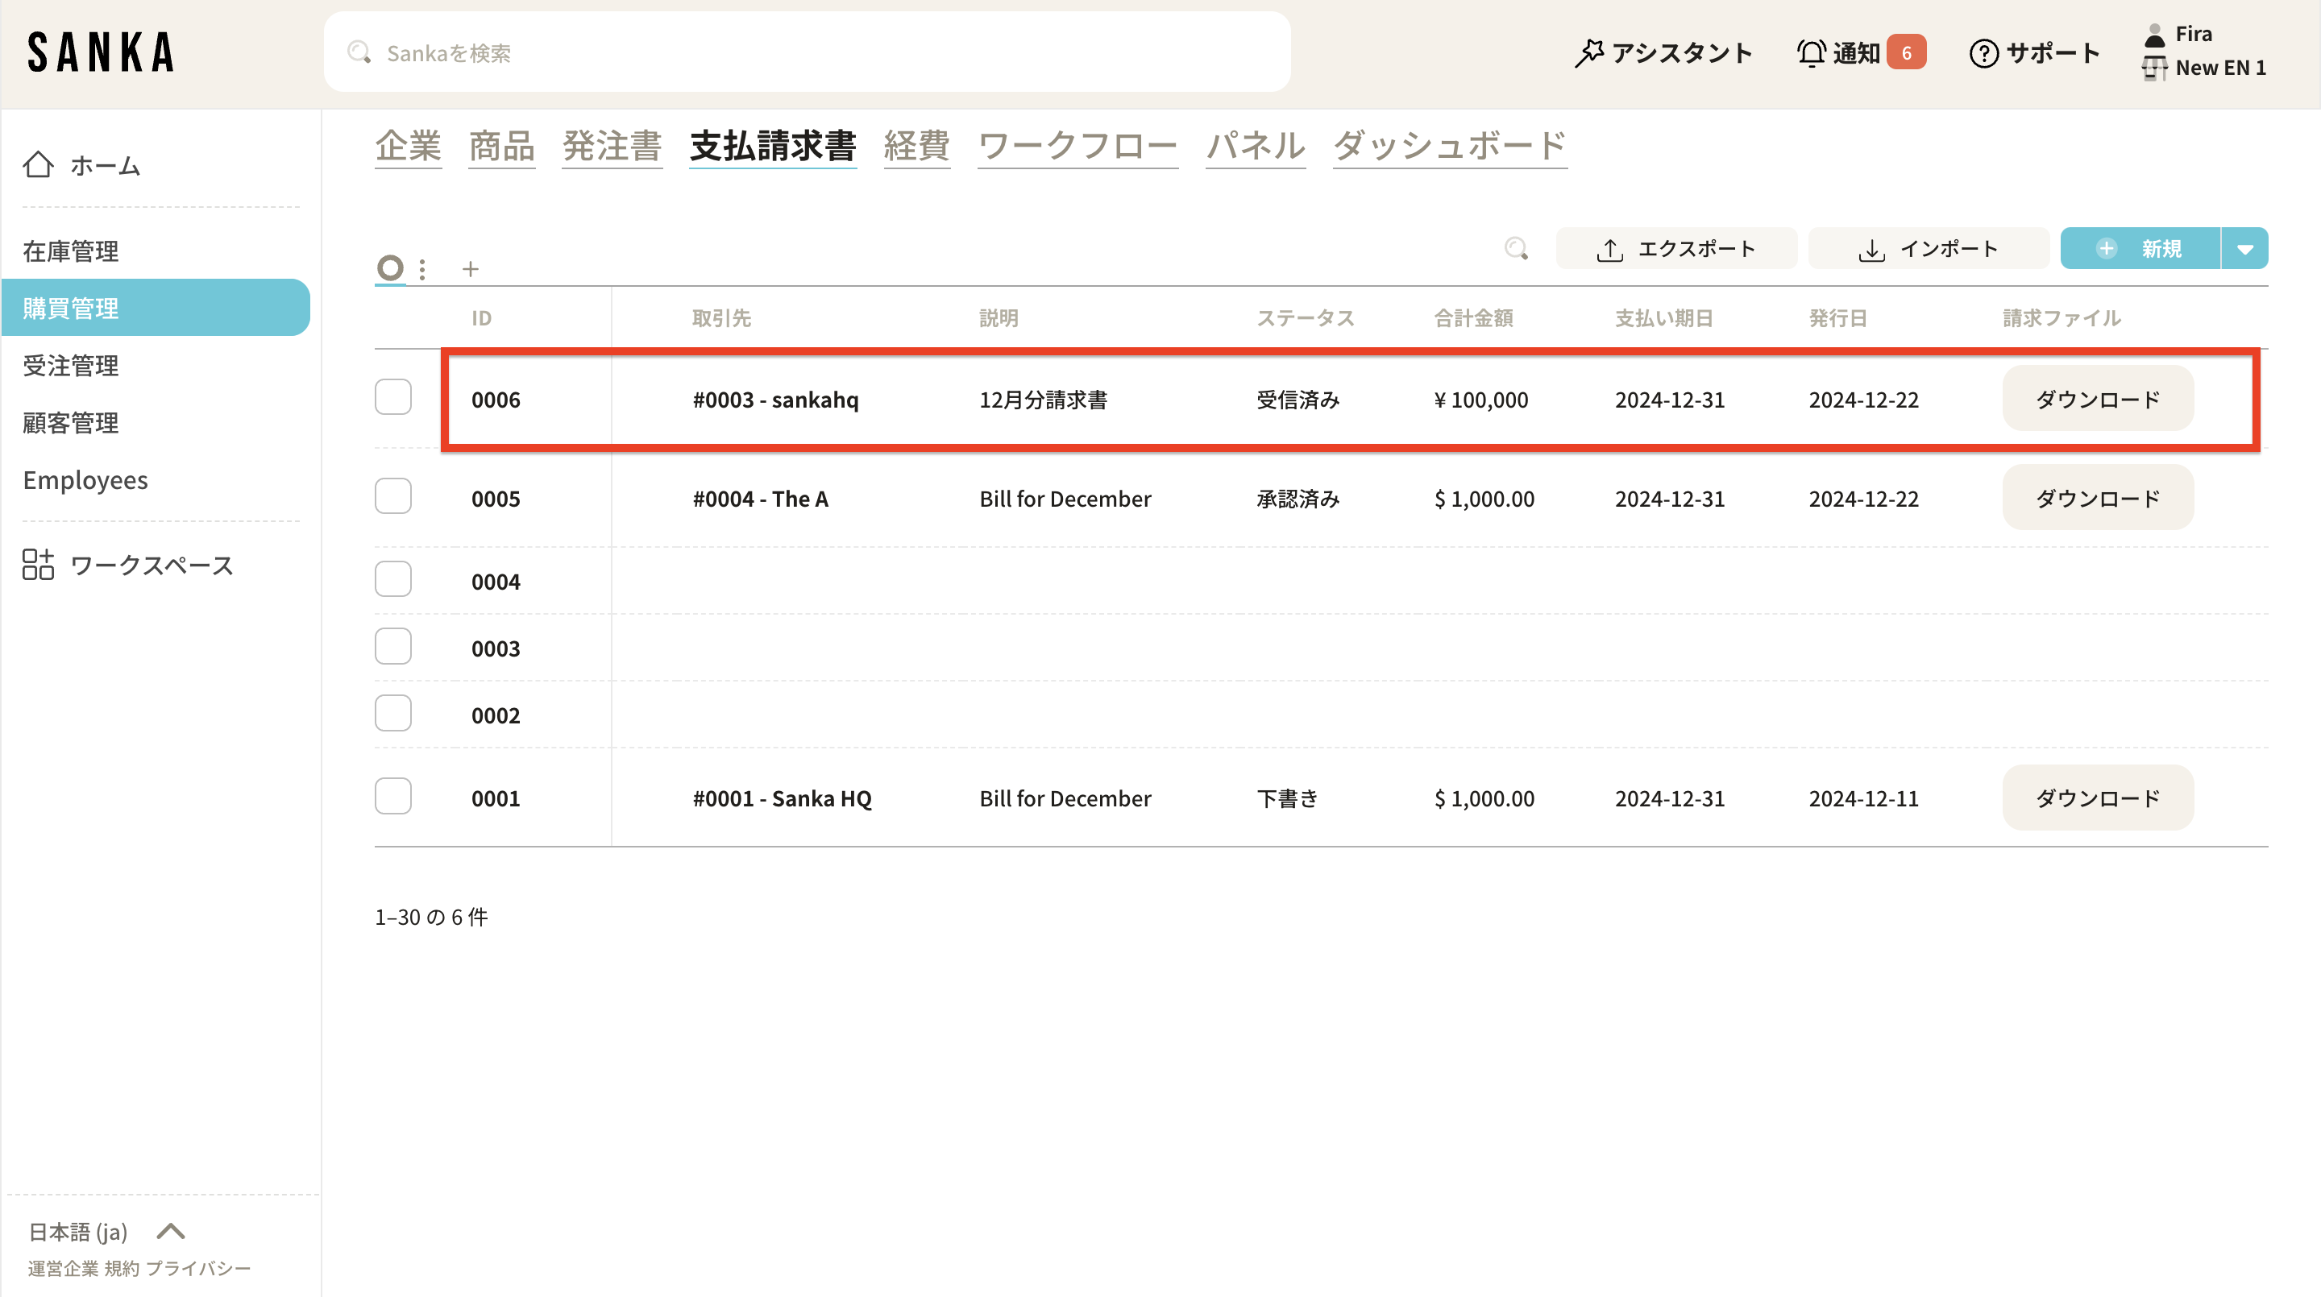Open the notifications bell icon
Viewport: 2321px width, 1297px height.
pos(1811,53)
